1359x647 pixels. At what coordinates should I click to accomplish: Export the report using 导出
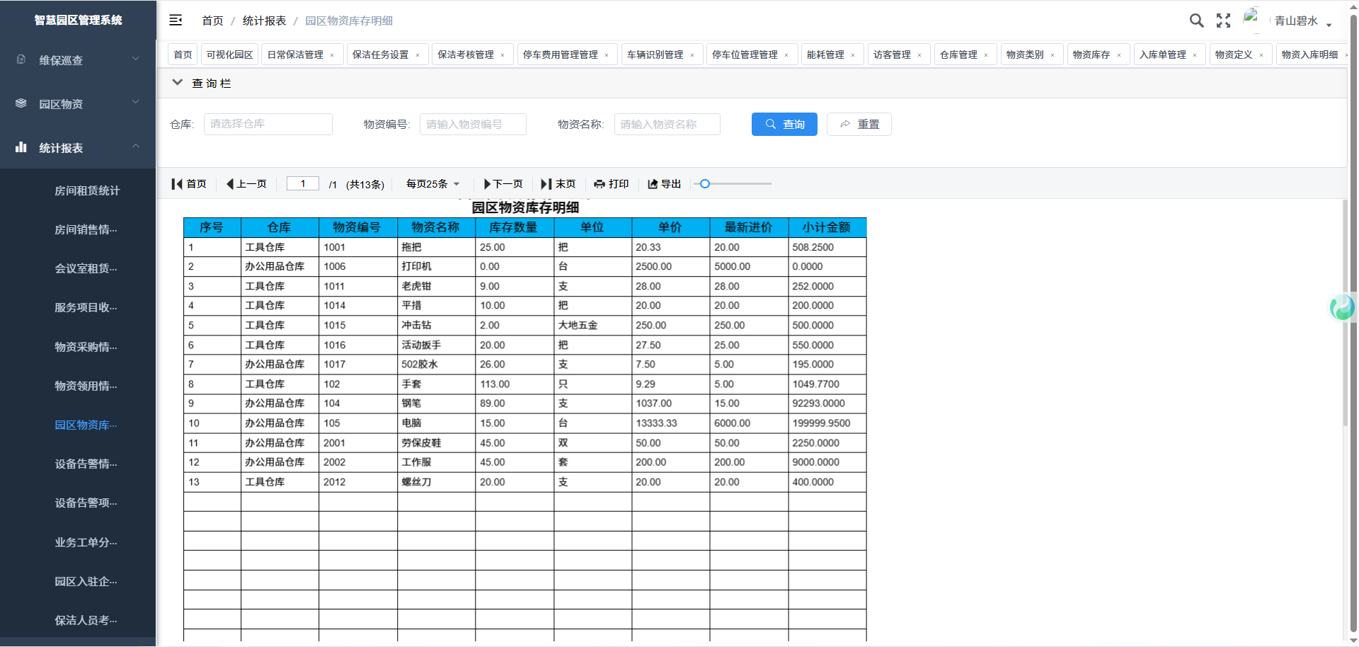pyautogui.click(x=664, y=184)
